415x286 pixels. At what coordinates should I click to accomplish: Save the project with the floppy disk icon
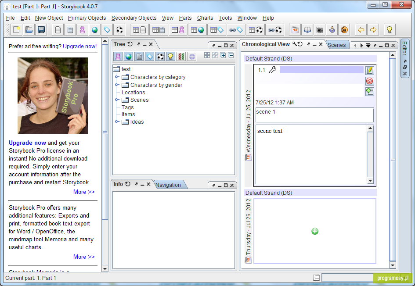(x=41, y=30)
